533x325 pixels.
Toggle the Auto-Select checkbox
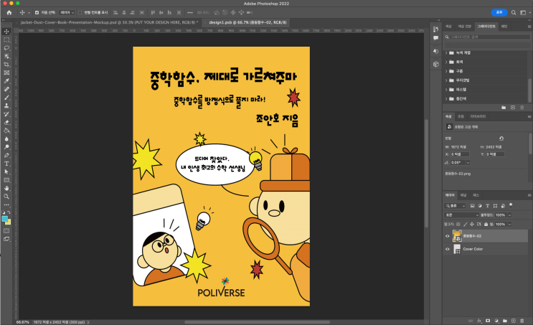click(37, 13)
